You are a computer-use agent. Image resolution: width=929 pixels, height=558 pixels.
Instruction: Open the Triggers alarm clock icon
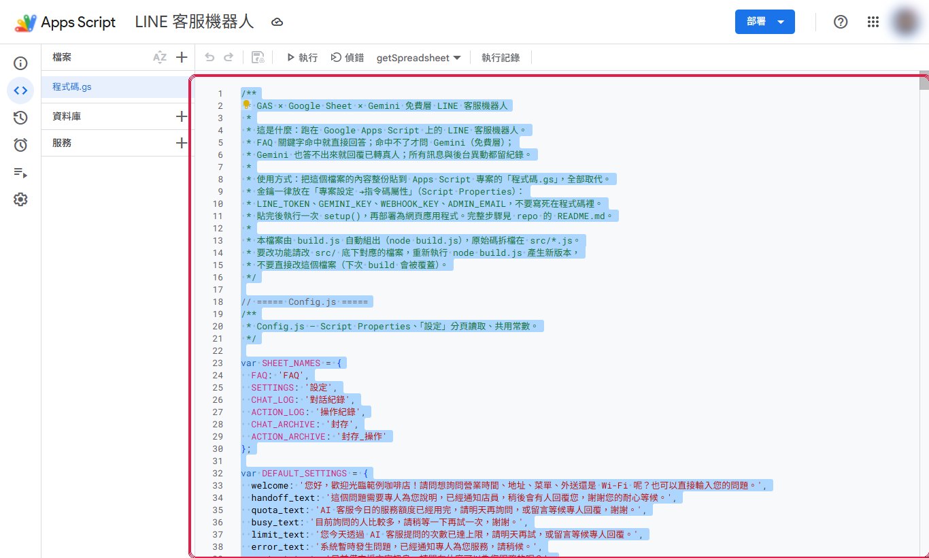[20, 145]
